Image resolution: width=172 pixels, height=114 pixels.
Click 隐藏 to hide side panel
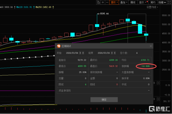tap(162, 2)
